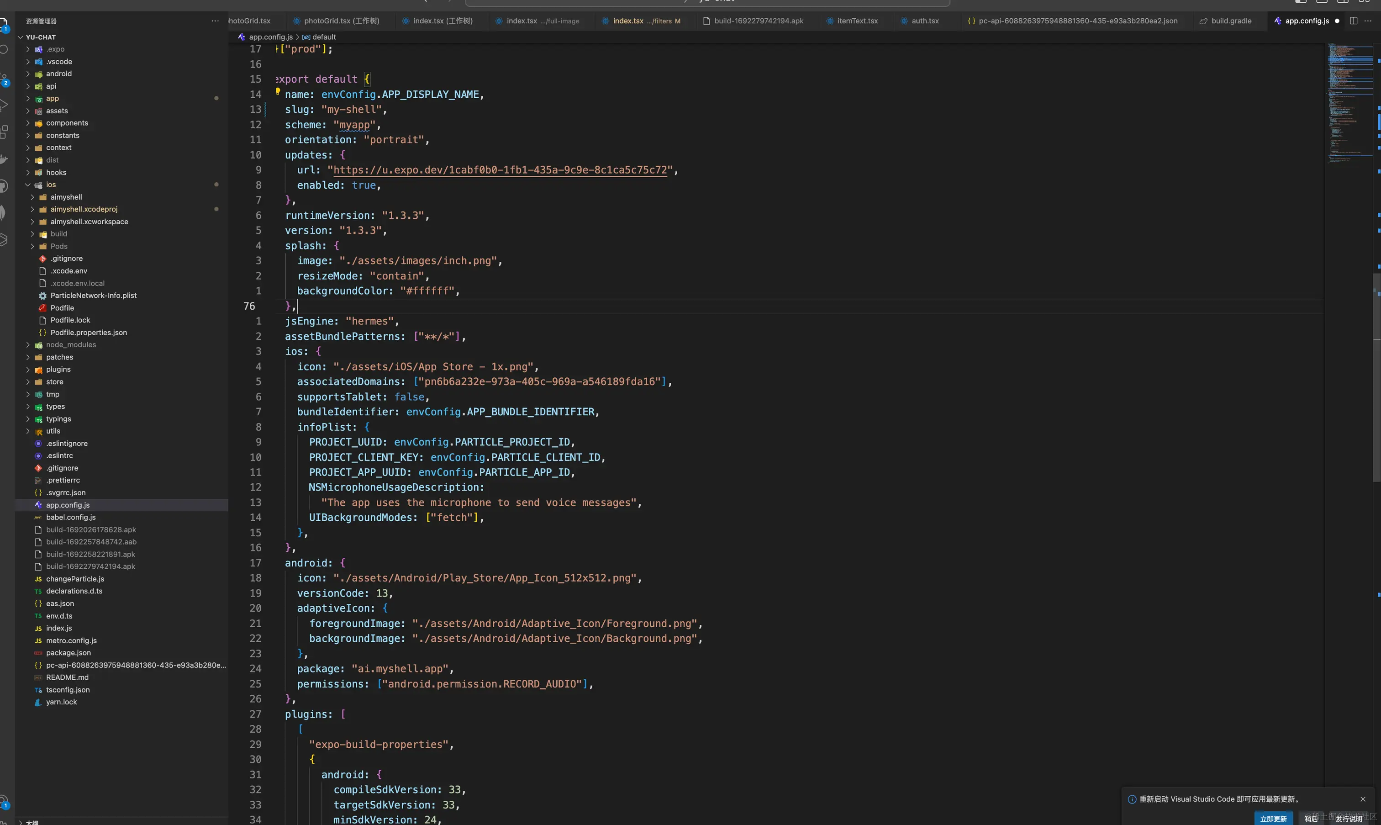The width and height of the screenshot is (1381, 825).
Task: Click 'default' symbol in breadcrumb
Action: tap(324, 37)
